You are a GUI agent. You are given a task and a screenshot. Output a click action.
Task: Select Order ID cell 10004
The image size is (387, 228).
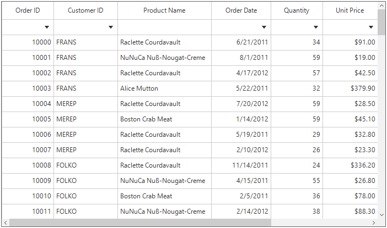(x=28, y=104)
